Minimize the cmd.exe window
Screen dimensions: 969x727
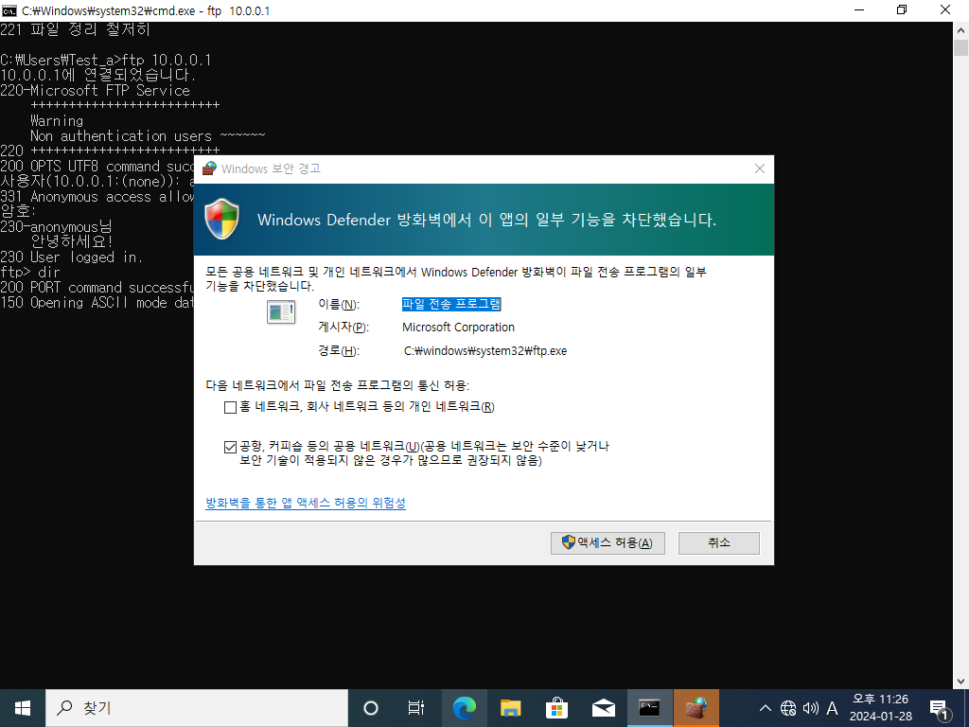point(859,10)
